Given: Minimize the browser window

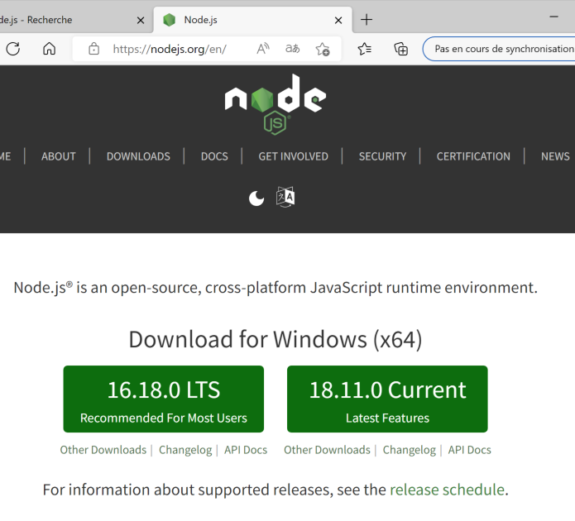Looking at the screenshot, I should pyautogui.click(x=553, y=17).
